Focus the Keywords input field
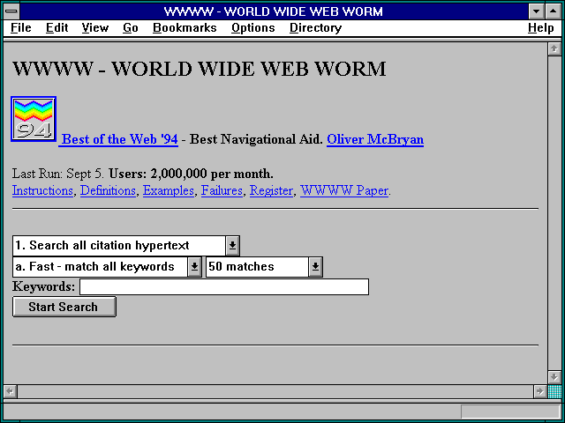Image resolution: width=565 pixels, height=423 pixels. [x=224, y=286]
